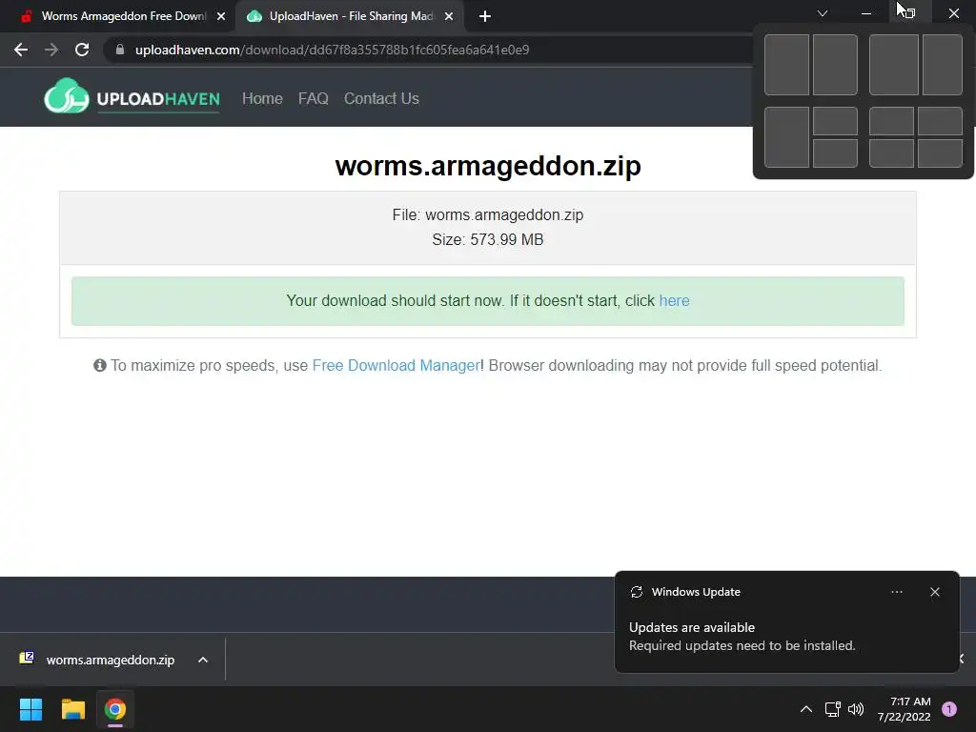Open the Home navigation link

pyautogui.click(x=262, y=98)
